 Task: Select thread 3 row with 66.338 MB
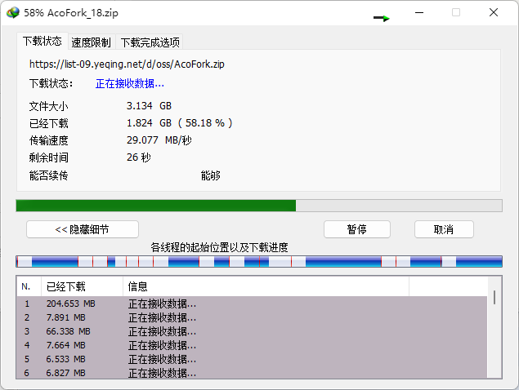click(x=245, y=331)
